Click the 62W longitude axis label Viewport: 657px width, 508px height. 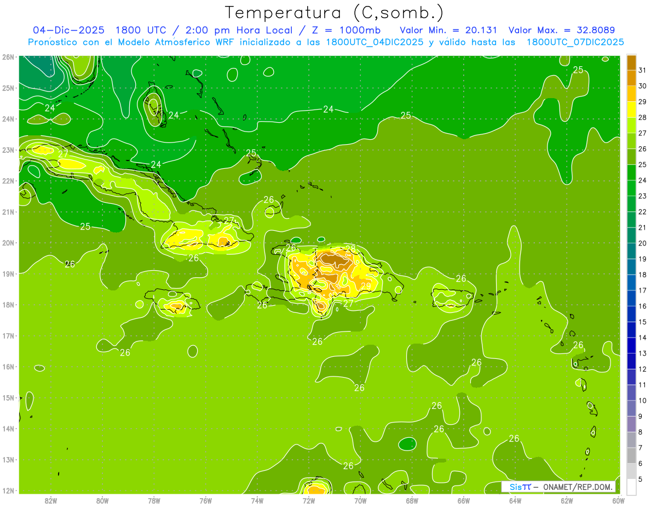click(567, 500)
